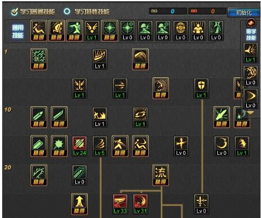Click the shield cross skill Lv 1

[x=201, y=88]
